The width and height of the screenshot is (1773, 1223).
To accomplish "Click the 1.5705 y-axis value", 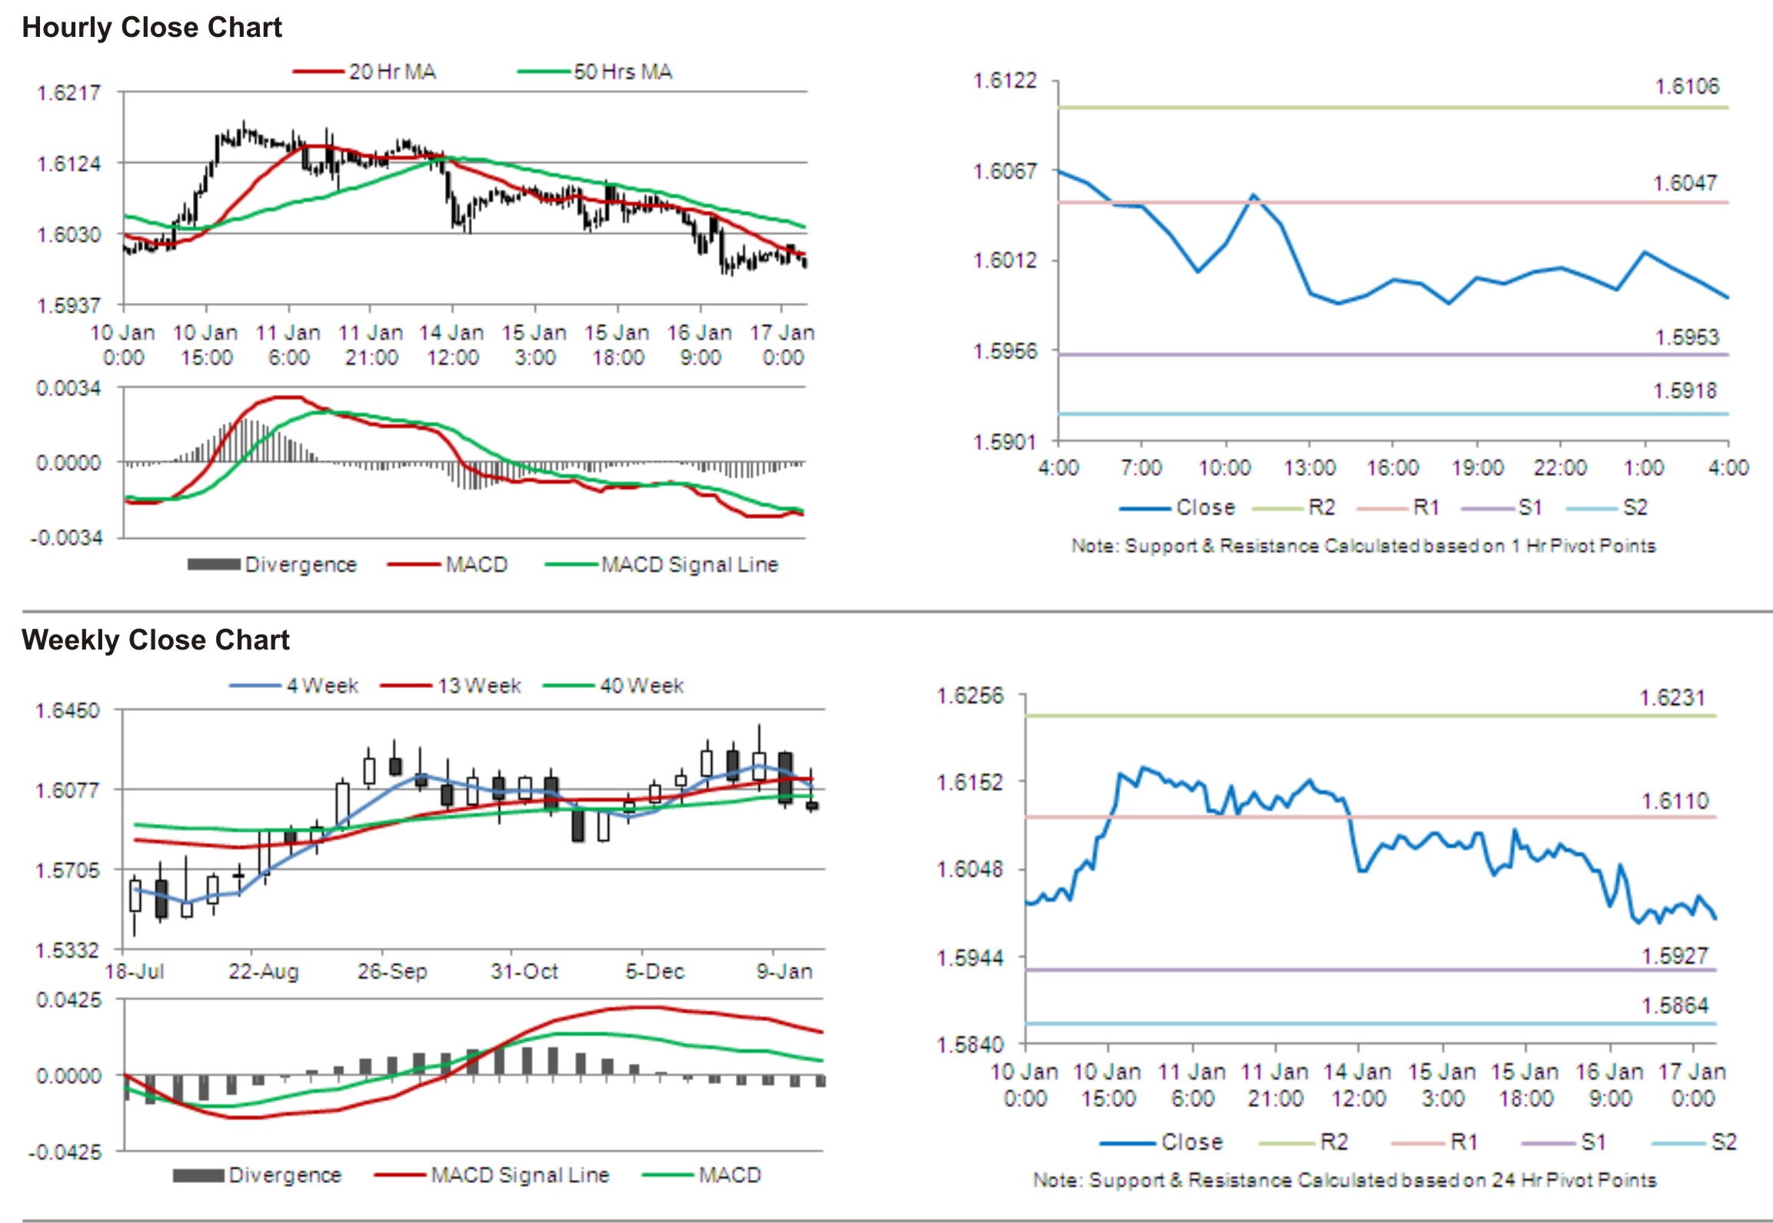I will tap(68, 870).
